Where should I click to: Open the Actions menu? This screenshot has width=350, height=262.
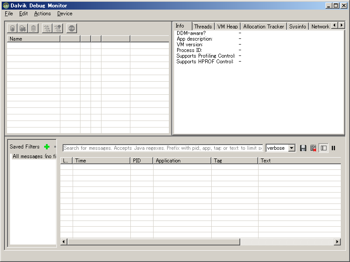click(x=42, y=14)
